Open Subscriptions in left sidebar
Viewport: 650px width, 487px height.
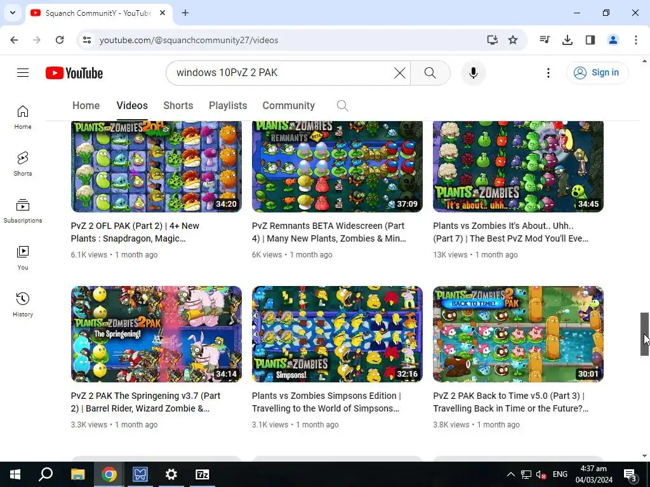click(x=23, y=211)
